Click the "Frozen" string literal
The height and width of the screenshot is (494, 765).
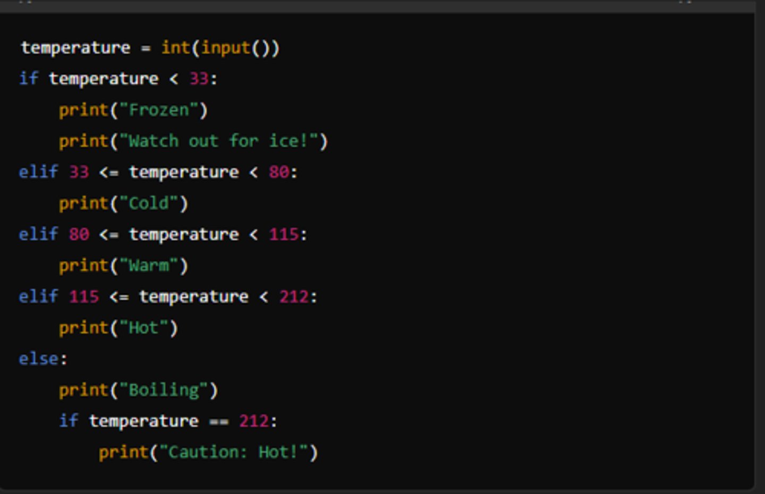(159, 110)
